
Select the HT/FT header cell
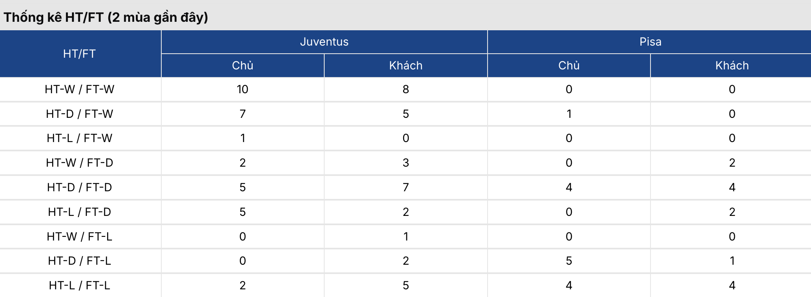80,54
